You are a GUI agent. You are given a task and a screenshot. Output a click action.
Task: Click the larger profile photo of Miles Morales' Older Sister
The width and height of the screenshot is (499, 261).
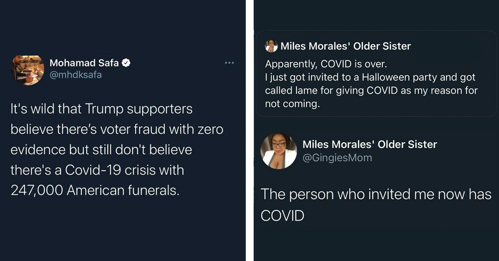point(278,151)
